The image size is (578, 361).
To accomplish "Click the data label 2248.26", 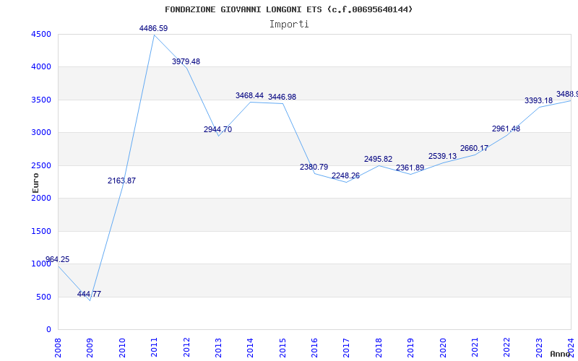I will pos(345,175).
